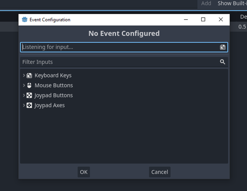Image resolution: width=247 pixels, height=191 pixels.
Task: Focus the Listening for input field
Action: tap(118, 47)
